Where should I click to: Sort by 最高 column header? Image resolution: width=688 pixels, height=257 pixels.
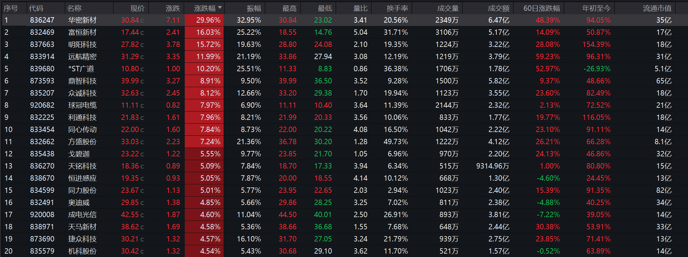click(289, 8)
